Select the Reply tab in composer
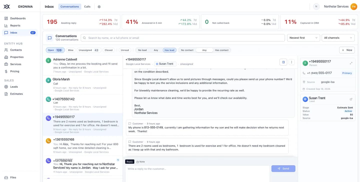Screen dimensions: 360x182 pyautogui.click(x=130, y=162)
